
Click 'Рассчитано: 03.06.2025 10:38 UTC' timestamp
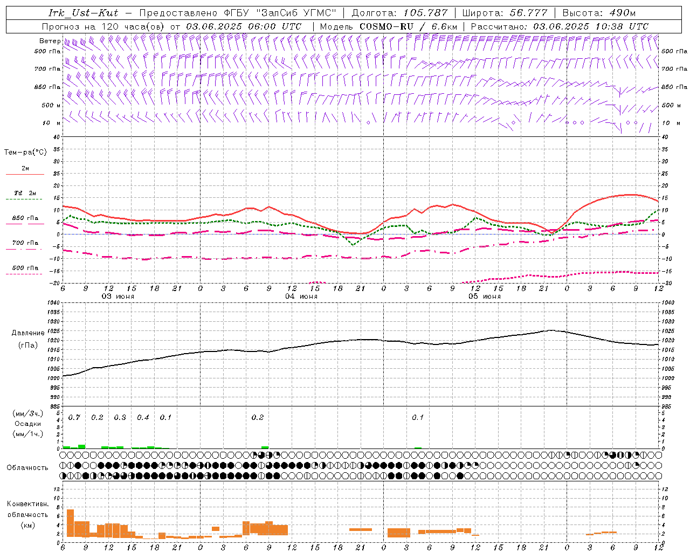[560, 26]
